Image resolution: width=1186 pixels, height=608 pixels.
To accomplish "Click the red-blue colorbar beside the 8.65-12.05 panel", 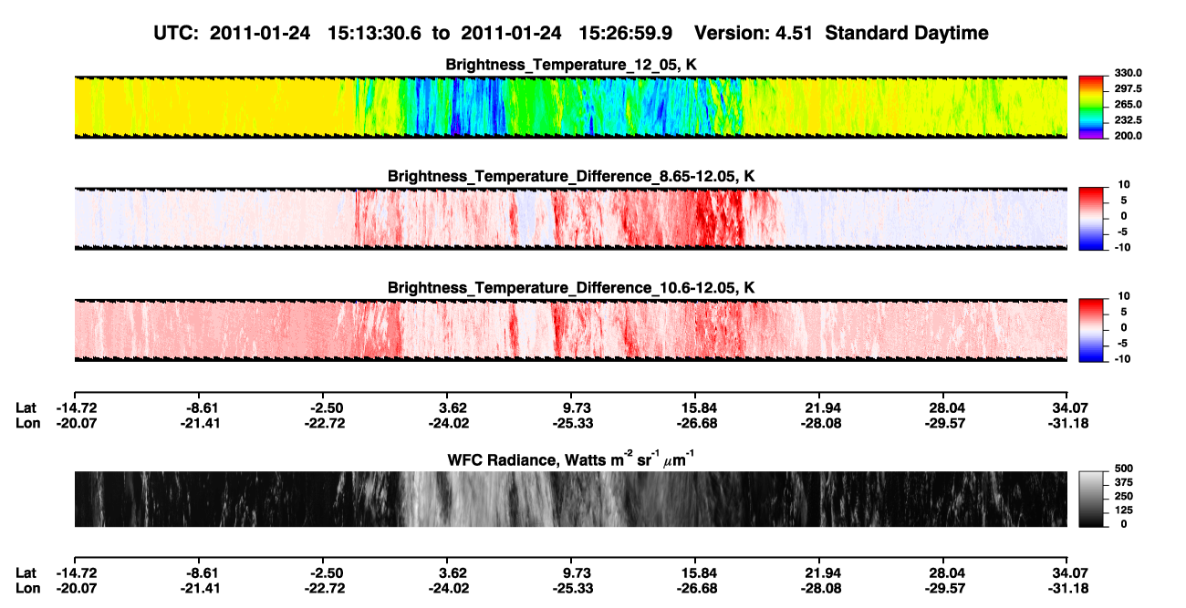I will [1092, 218].
